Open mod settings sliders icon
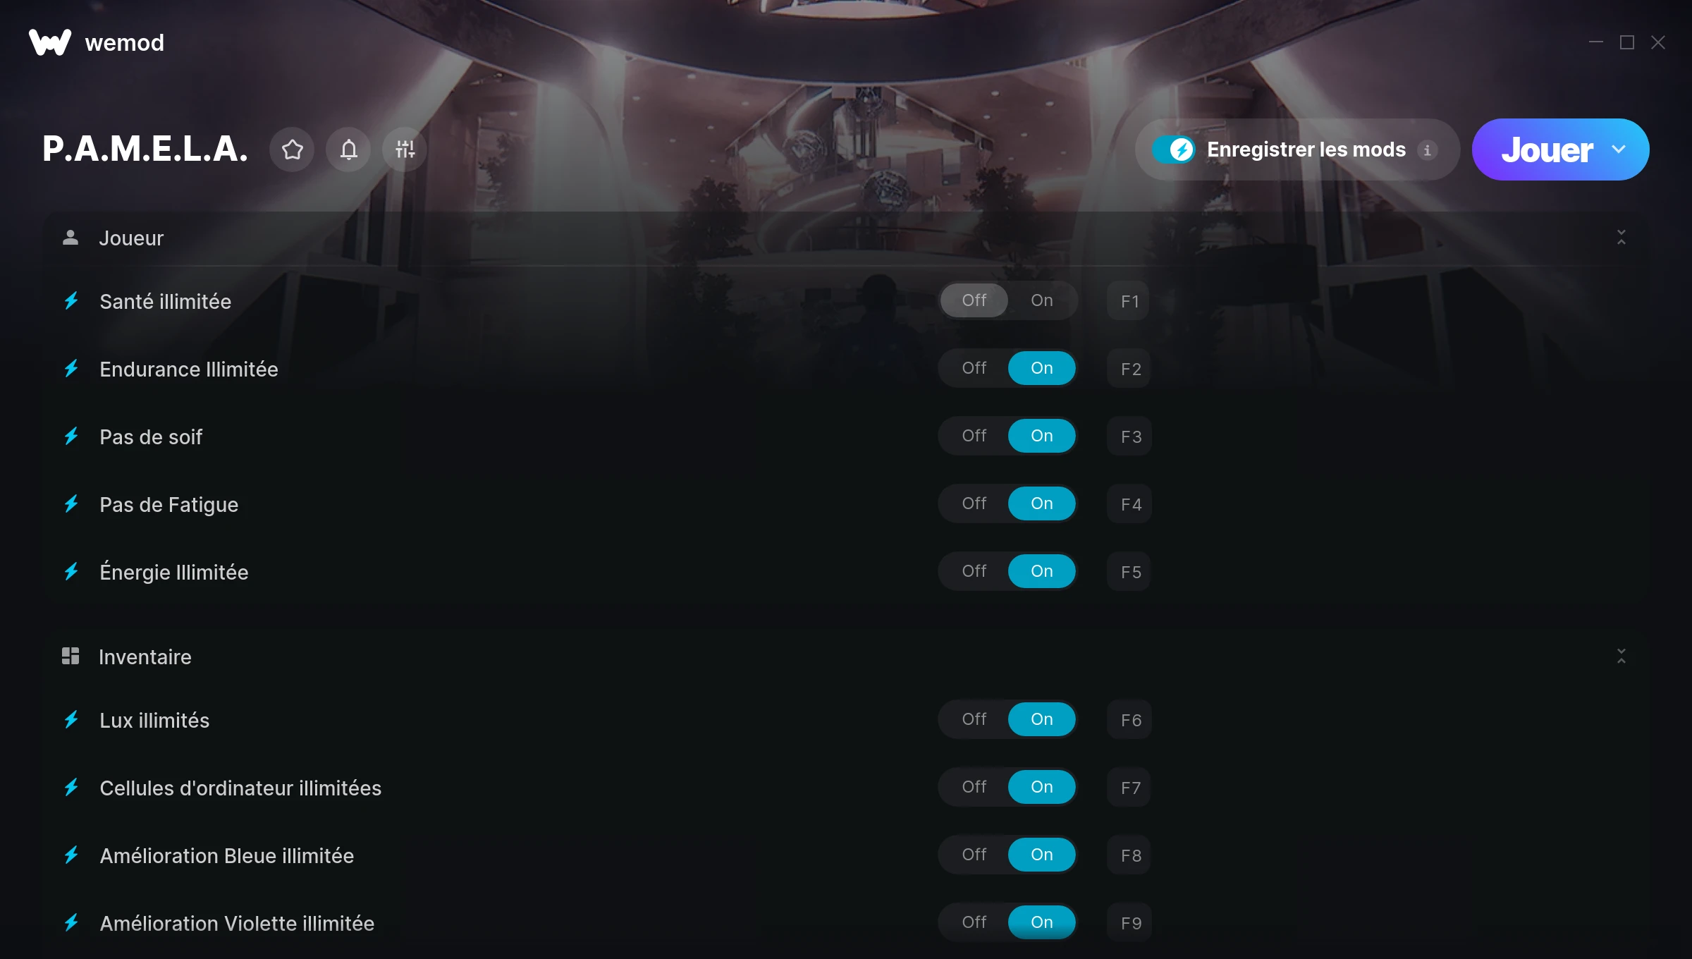 [x=405, y=149]
